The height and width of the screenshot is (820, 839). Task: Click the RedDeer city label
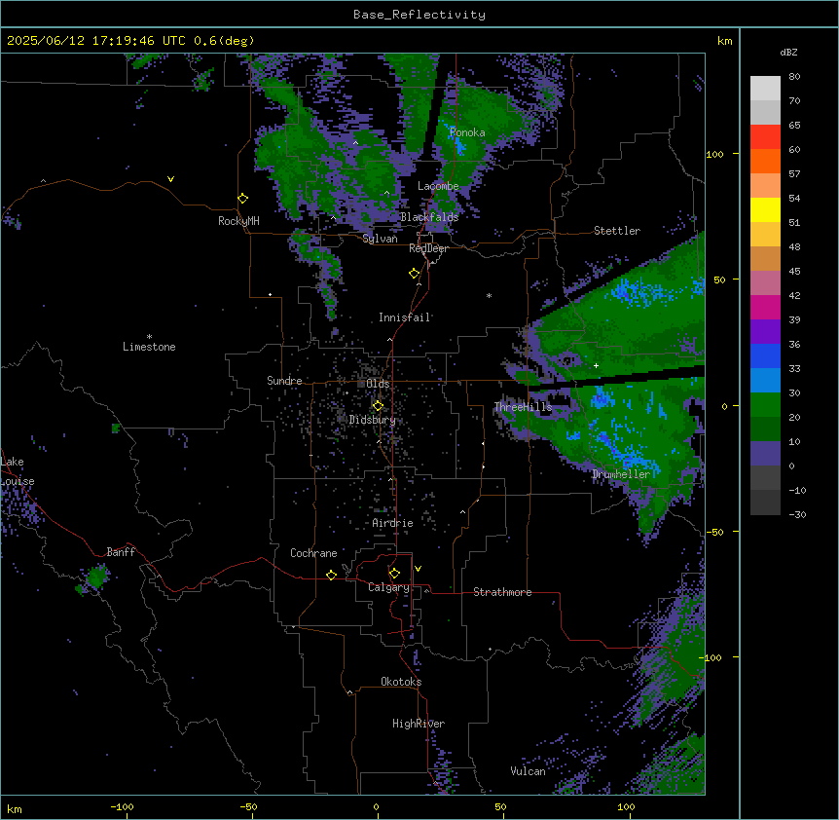coord(428,248)
